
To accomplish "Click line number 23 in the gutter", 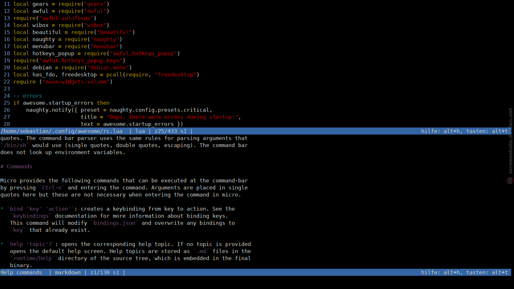I will coord(7,89).
